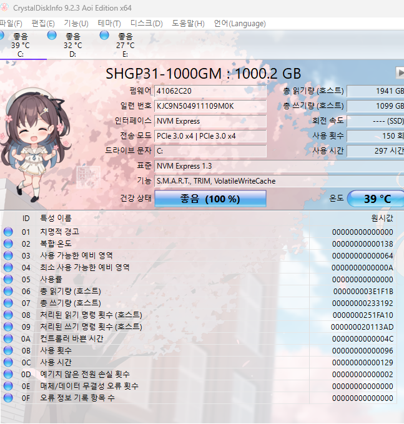Click the rotation rate value ---- (SSD)

pyautogui.click(x=375, y=121)
